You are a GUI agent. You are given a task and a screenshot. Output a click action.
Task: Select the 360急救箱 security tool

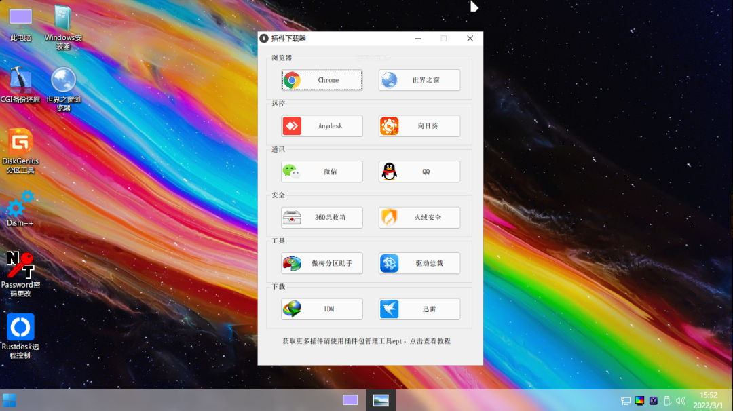pos(322,218)
